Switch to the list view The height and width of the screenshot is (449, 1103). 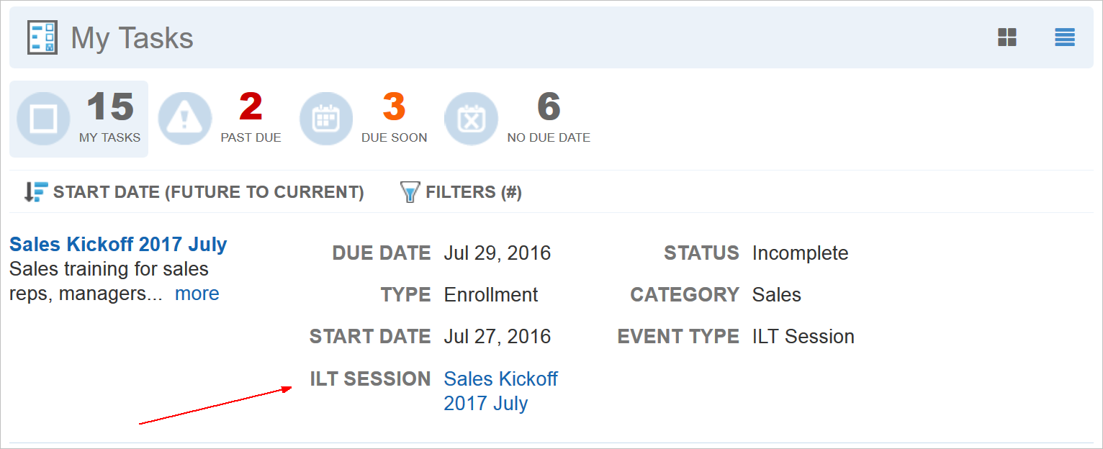tap(1064, 37)
